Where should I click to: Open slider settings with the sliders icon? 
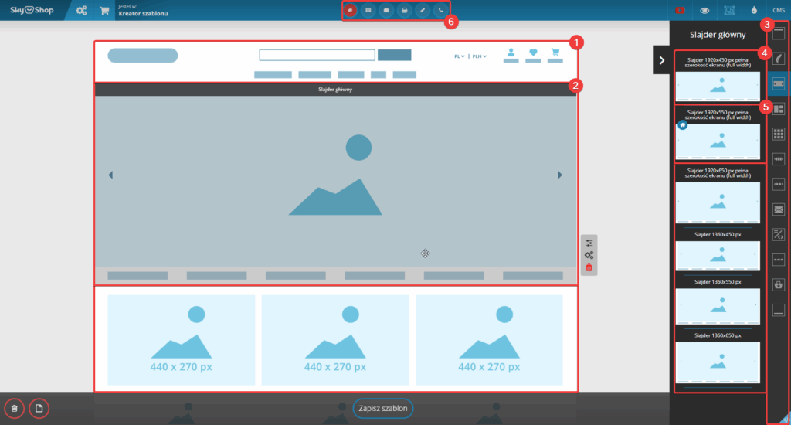589,243
